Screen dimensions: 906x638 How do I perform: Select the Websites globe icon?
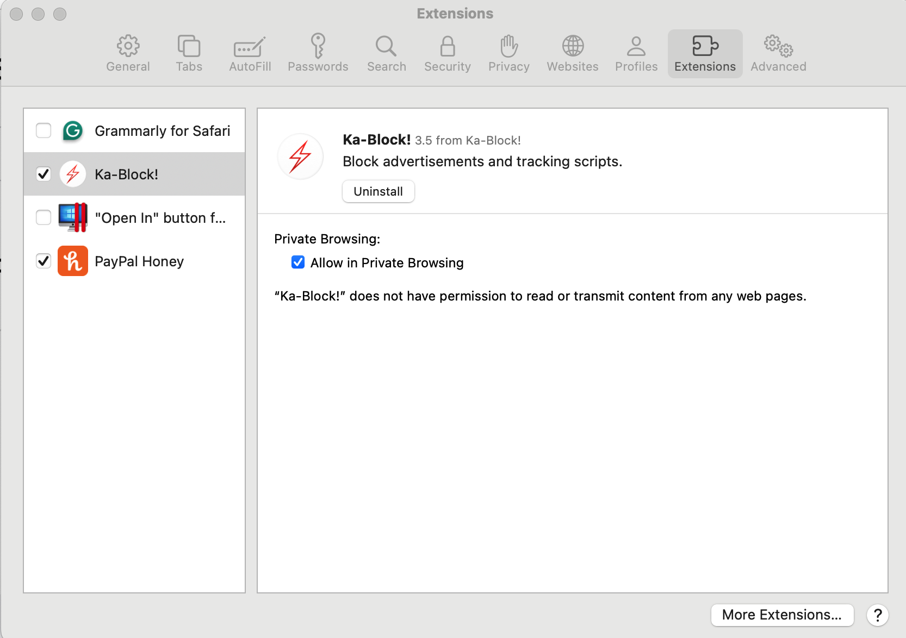(x=573, y=46)
